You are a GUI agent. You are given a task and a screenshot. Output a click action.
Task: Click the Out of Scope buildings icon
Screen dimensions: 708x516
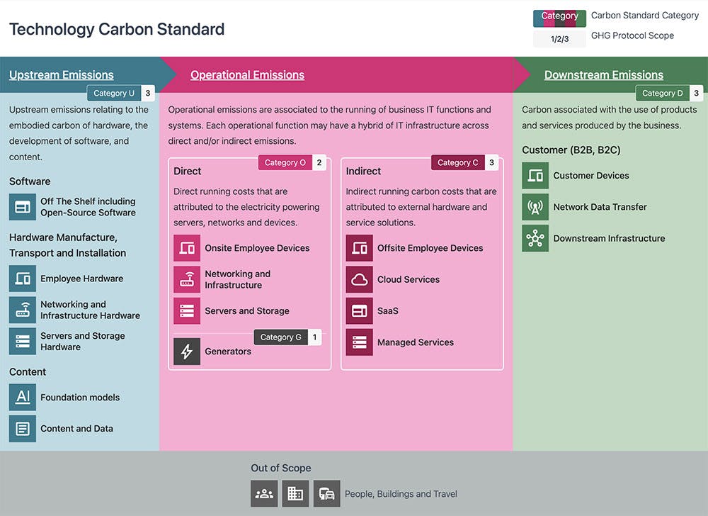(x=295, y=493)
